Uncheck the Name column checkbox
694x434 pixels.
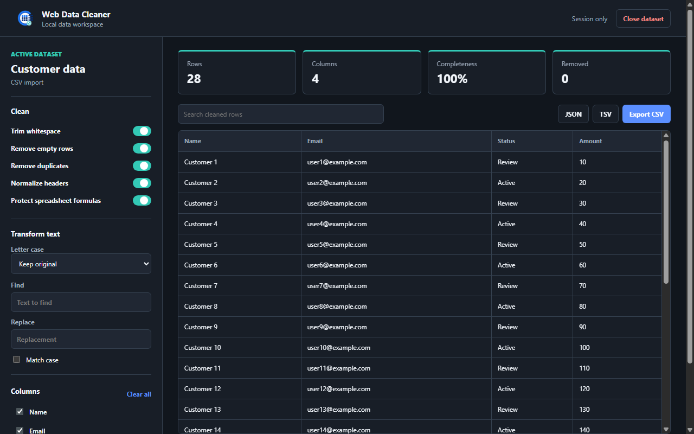tap(20, 412)
